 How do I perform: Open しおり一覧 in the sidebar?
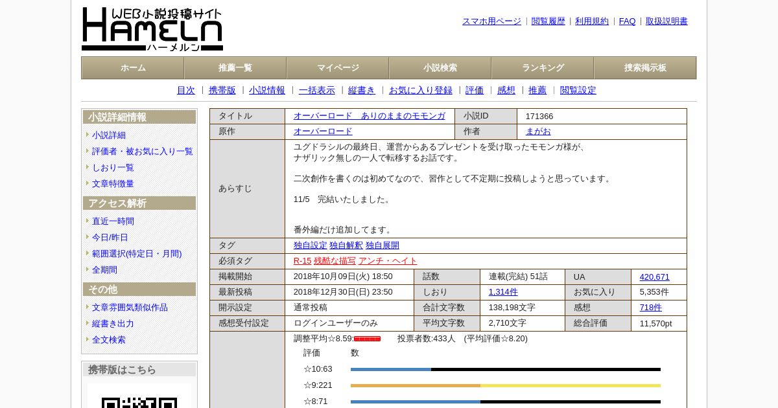point(113,168)
